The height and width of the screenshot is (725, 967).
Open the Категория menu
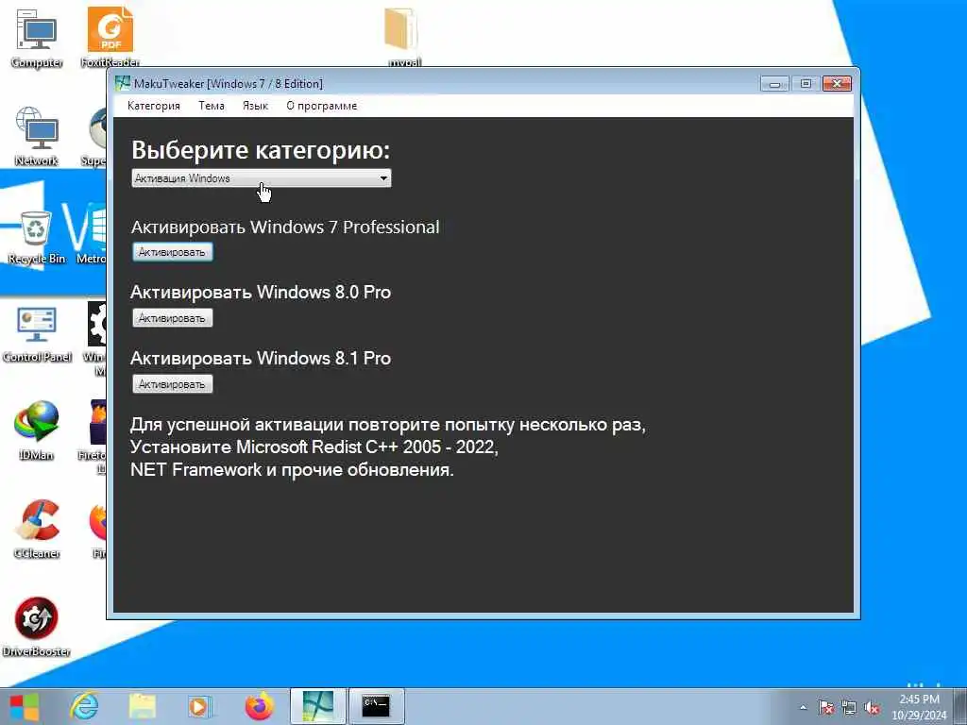tap(154, 106)
